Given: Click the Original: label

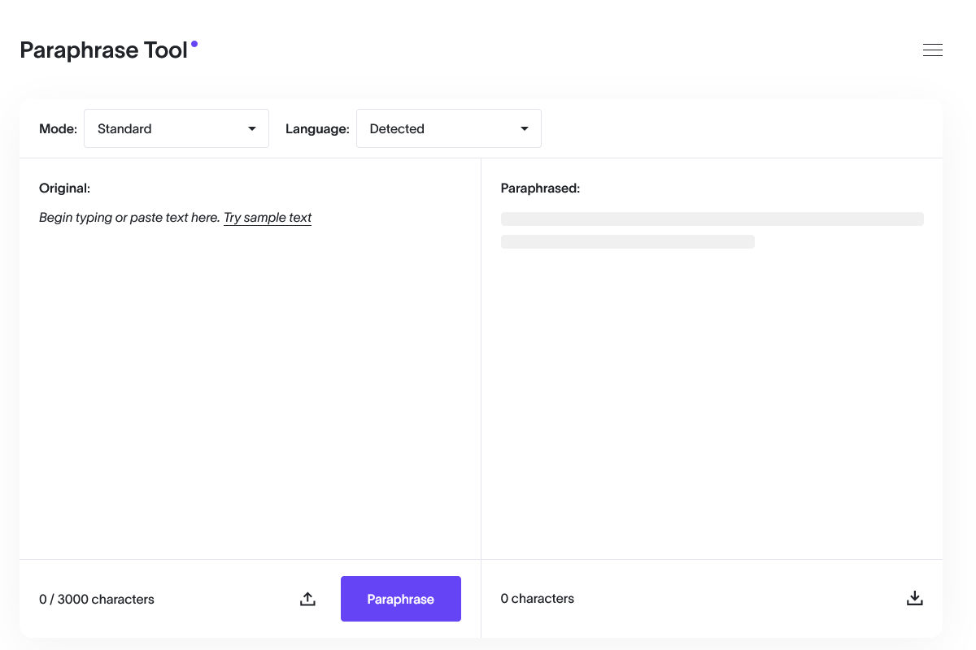Looking at the screenshot, I should 65,188.
